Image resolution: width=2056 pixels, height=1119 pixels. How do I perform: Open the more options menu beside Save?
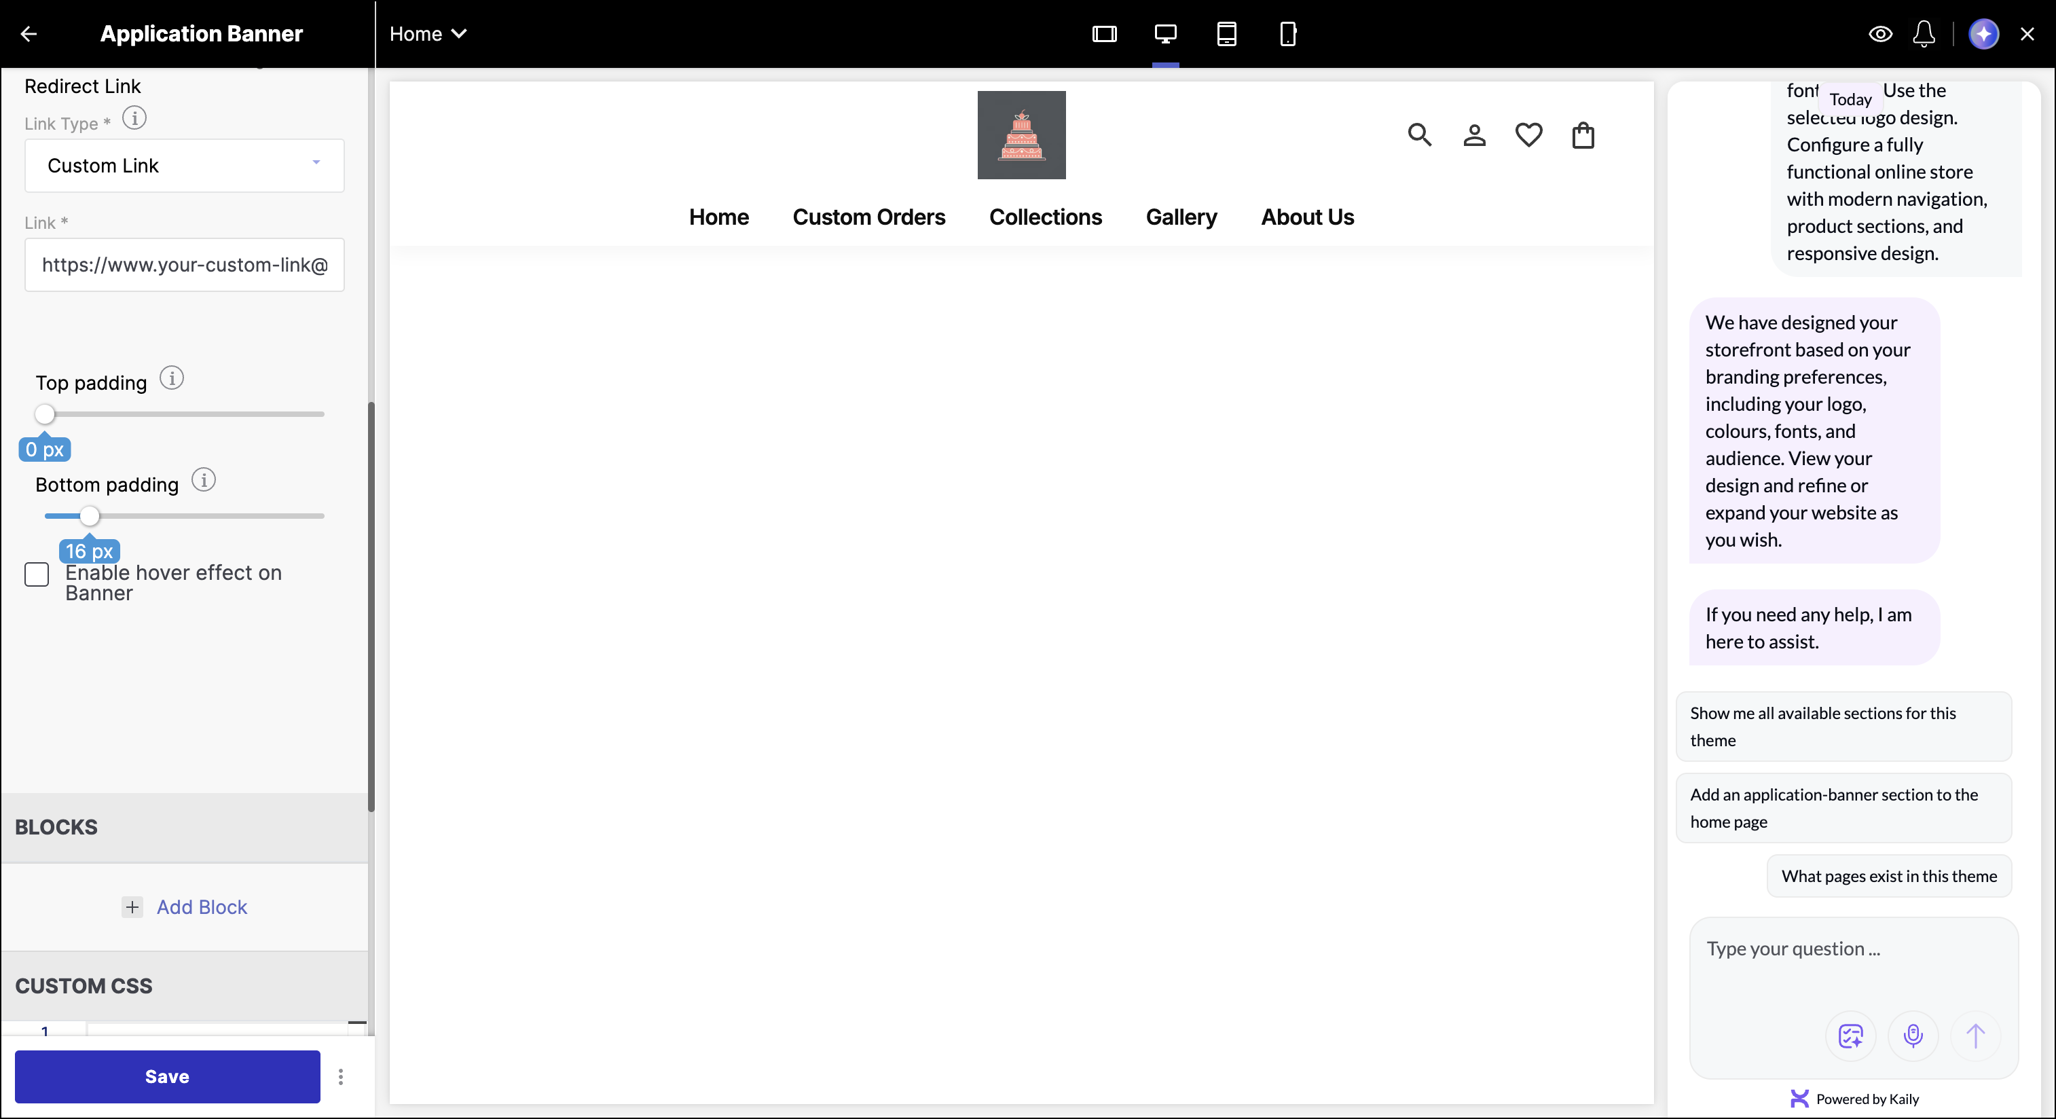[342, 1078]
